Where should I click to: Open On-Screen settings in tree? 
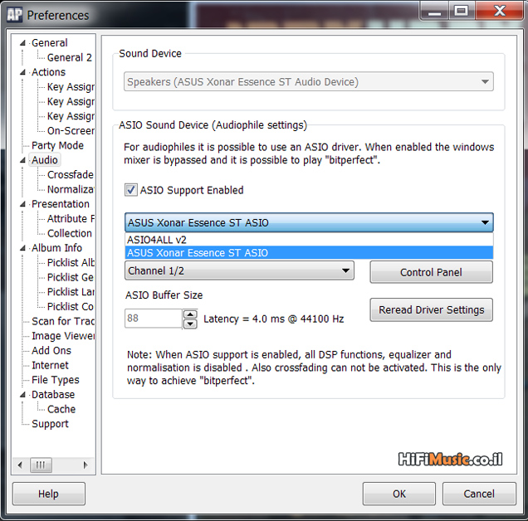pos(71,130)
